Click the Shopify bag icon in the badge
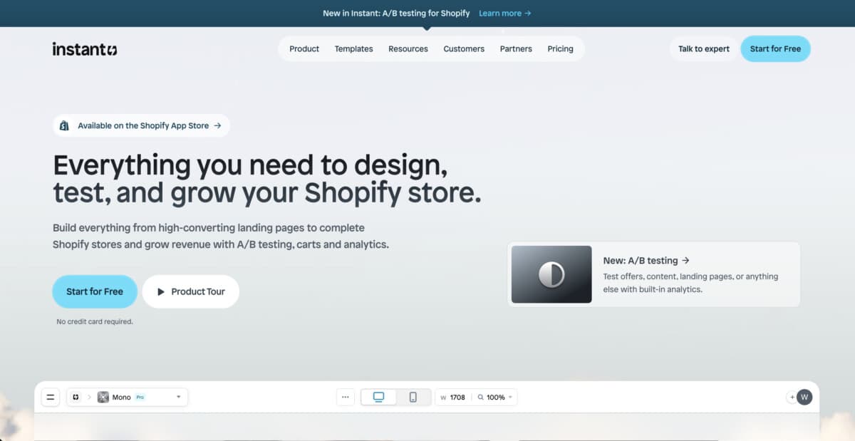Viewport: 855px width, 441px height. pos(64,125)
